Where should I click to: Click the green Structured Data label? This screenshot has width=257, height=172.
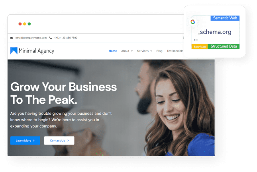click(224, 46)
